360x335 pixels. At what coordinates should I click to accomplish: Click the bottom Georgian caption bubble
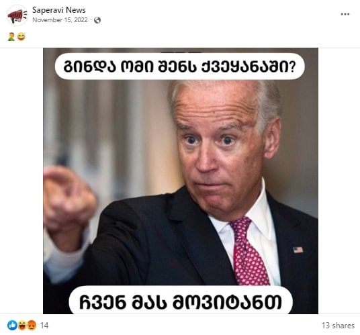[181, 300]
